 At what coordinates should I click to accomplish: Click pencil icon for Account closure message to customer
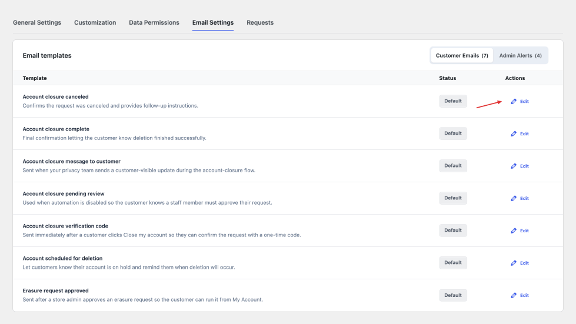(514, 166)
